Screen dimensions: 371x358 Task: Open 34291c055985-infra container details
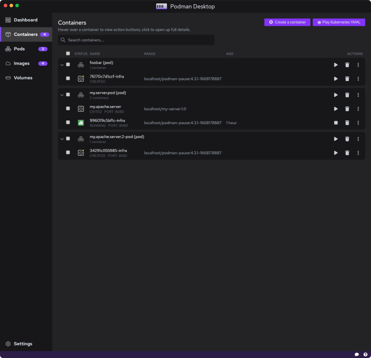pos(108,151)
